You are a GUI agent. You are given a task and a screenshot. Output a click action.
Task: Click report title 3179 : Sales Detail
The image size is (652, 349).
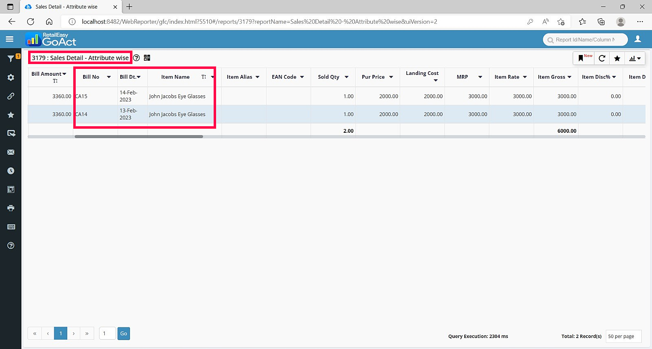80,58
